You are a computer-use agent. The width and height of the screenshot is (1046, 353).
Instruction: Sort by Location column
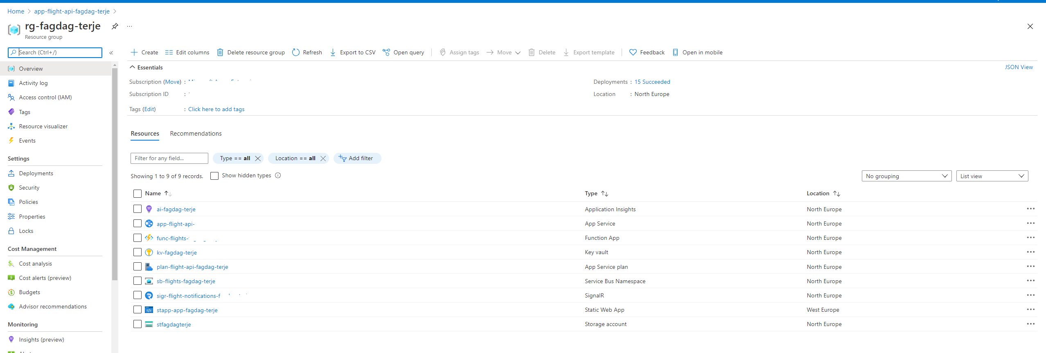pos(823,193)
